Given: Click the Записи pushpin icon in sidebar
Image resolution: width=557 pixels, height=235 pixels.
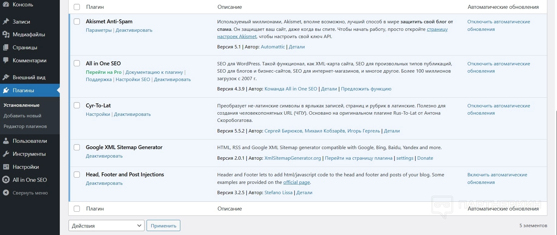Looking at the screenshot, I should (x=6, y=21).
